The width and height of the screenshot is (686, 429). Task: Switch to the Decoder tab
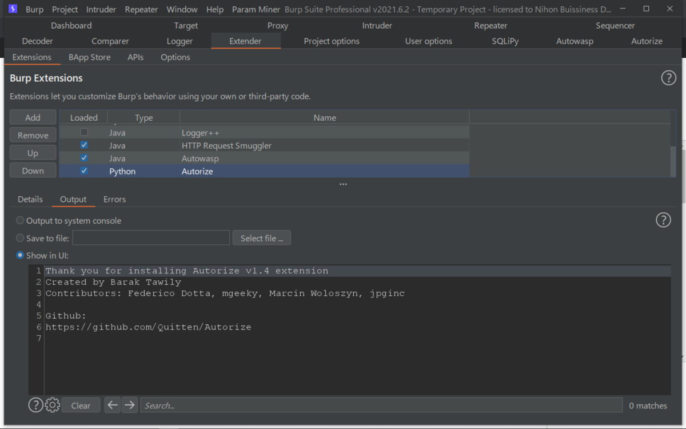coord(38,41)
